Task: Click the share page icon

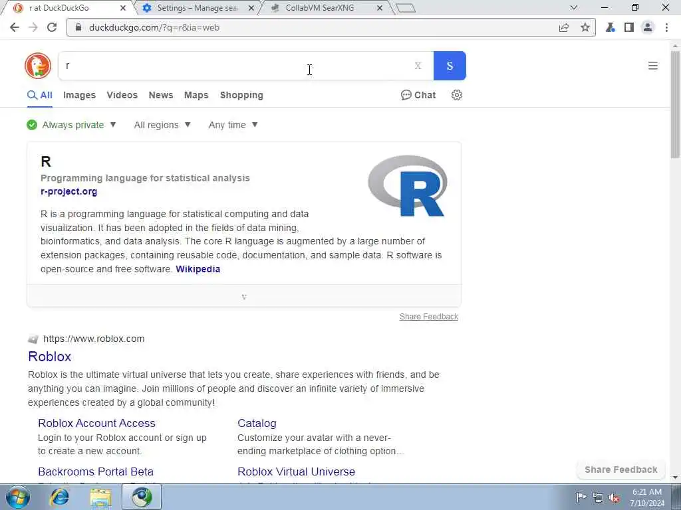Action: 564,27
